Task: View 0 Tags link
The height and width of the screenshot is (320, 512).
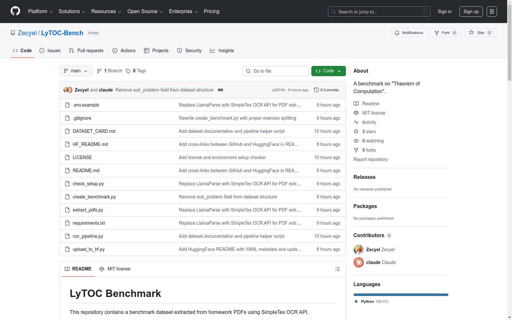Action: pos(136,71)
